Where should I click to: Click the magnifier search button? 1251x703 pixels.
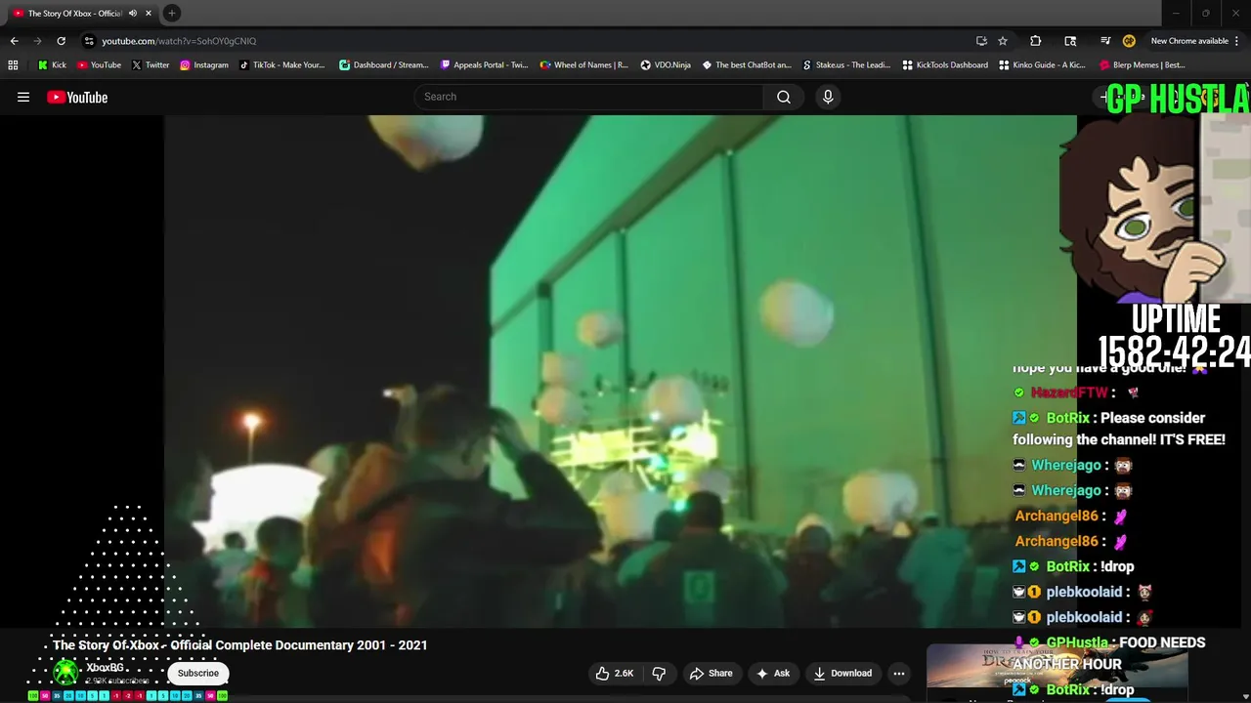coord(784,97)
